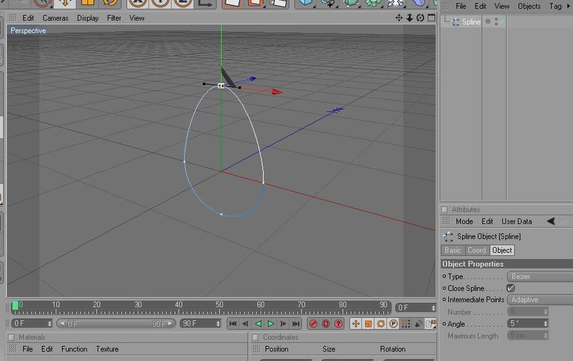Toggle the Y axis lock in the top toolbar
This screenshot has width=573, height=361.
click(x=160, y=3)
